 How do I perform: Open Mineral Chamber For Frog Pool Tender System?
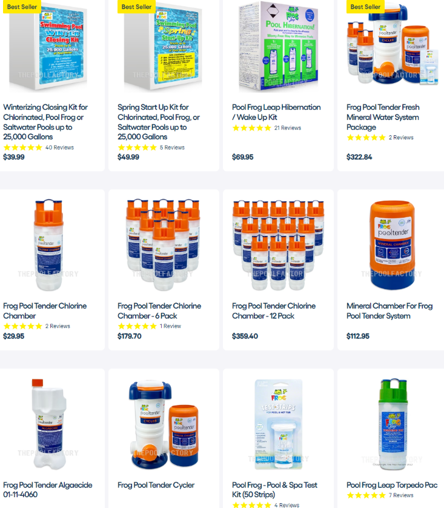(389, 311)
